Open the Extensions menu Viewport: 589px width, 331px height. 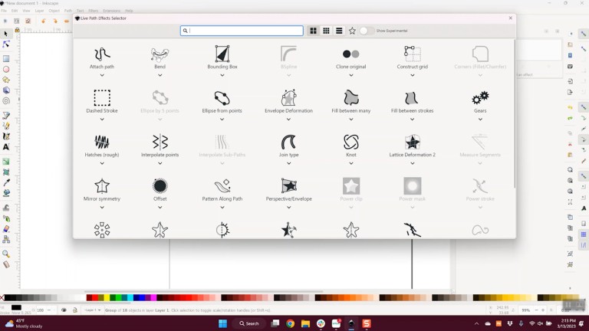point(111,11)
